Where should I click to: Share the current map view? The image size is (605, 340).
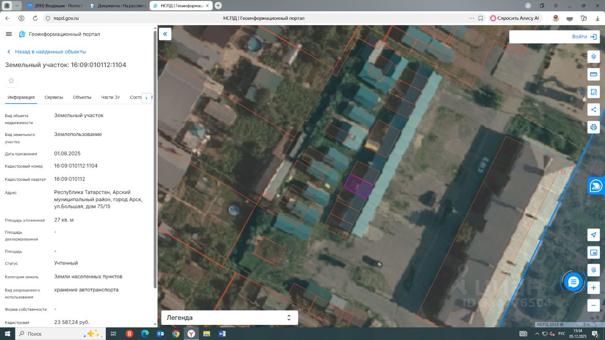(594, 110)
